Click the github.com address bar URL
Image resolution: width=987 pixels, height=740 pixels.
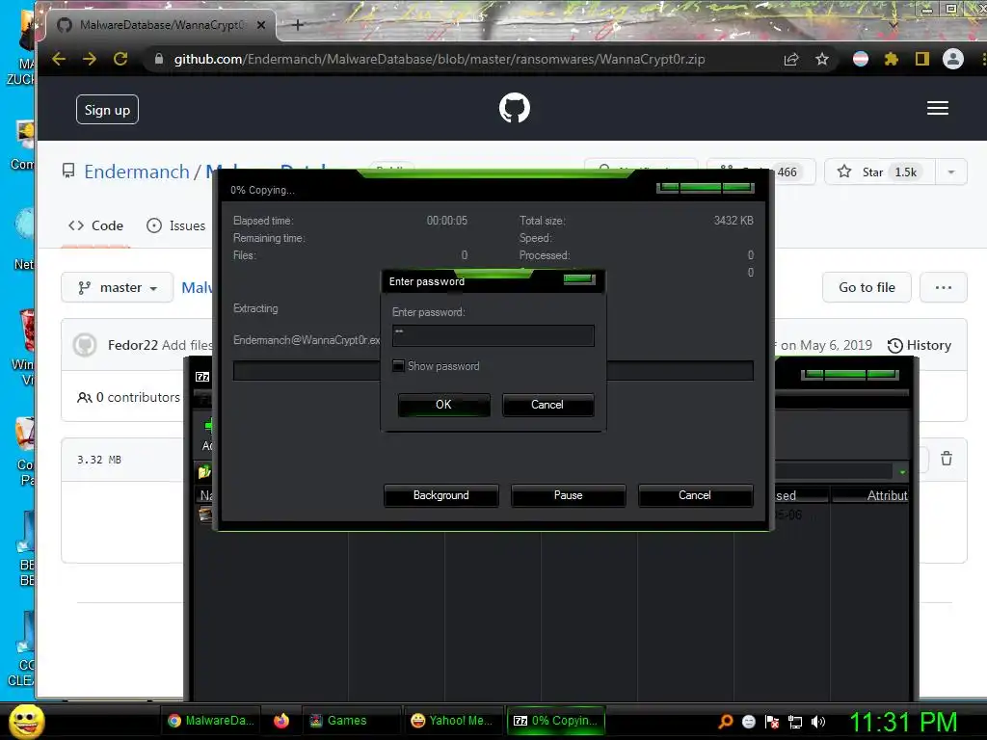coord(440,59)
